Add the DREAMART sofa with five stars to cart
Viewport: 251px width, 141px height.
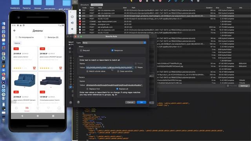point(60,68)
